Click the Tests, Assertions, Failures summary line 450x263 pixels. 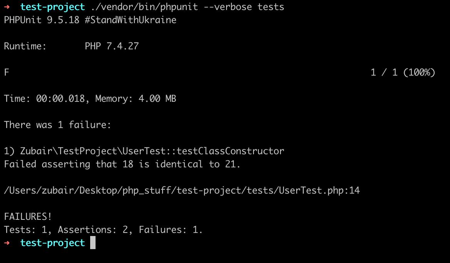click(x=103, y=230)
